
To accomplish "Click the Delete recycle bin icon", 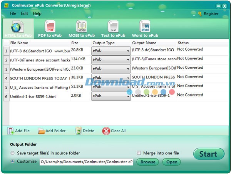I will point(79,131).
